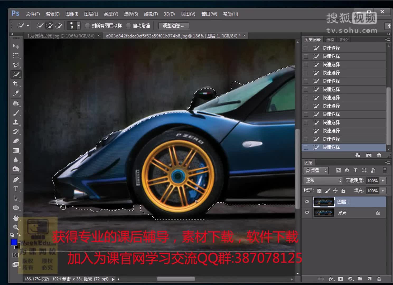Open the 滤镜(T) menu
This screenshot has height=285, width=393.
click(151, 14)
